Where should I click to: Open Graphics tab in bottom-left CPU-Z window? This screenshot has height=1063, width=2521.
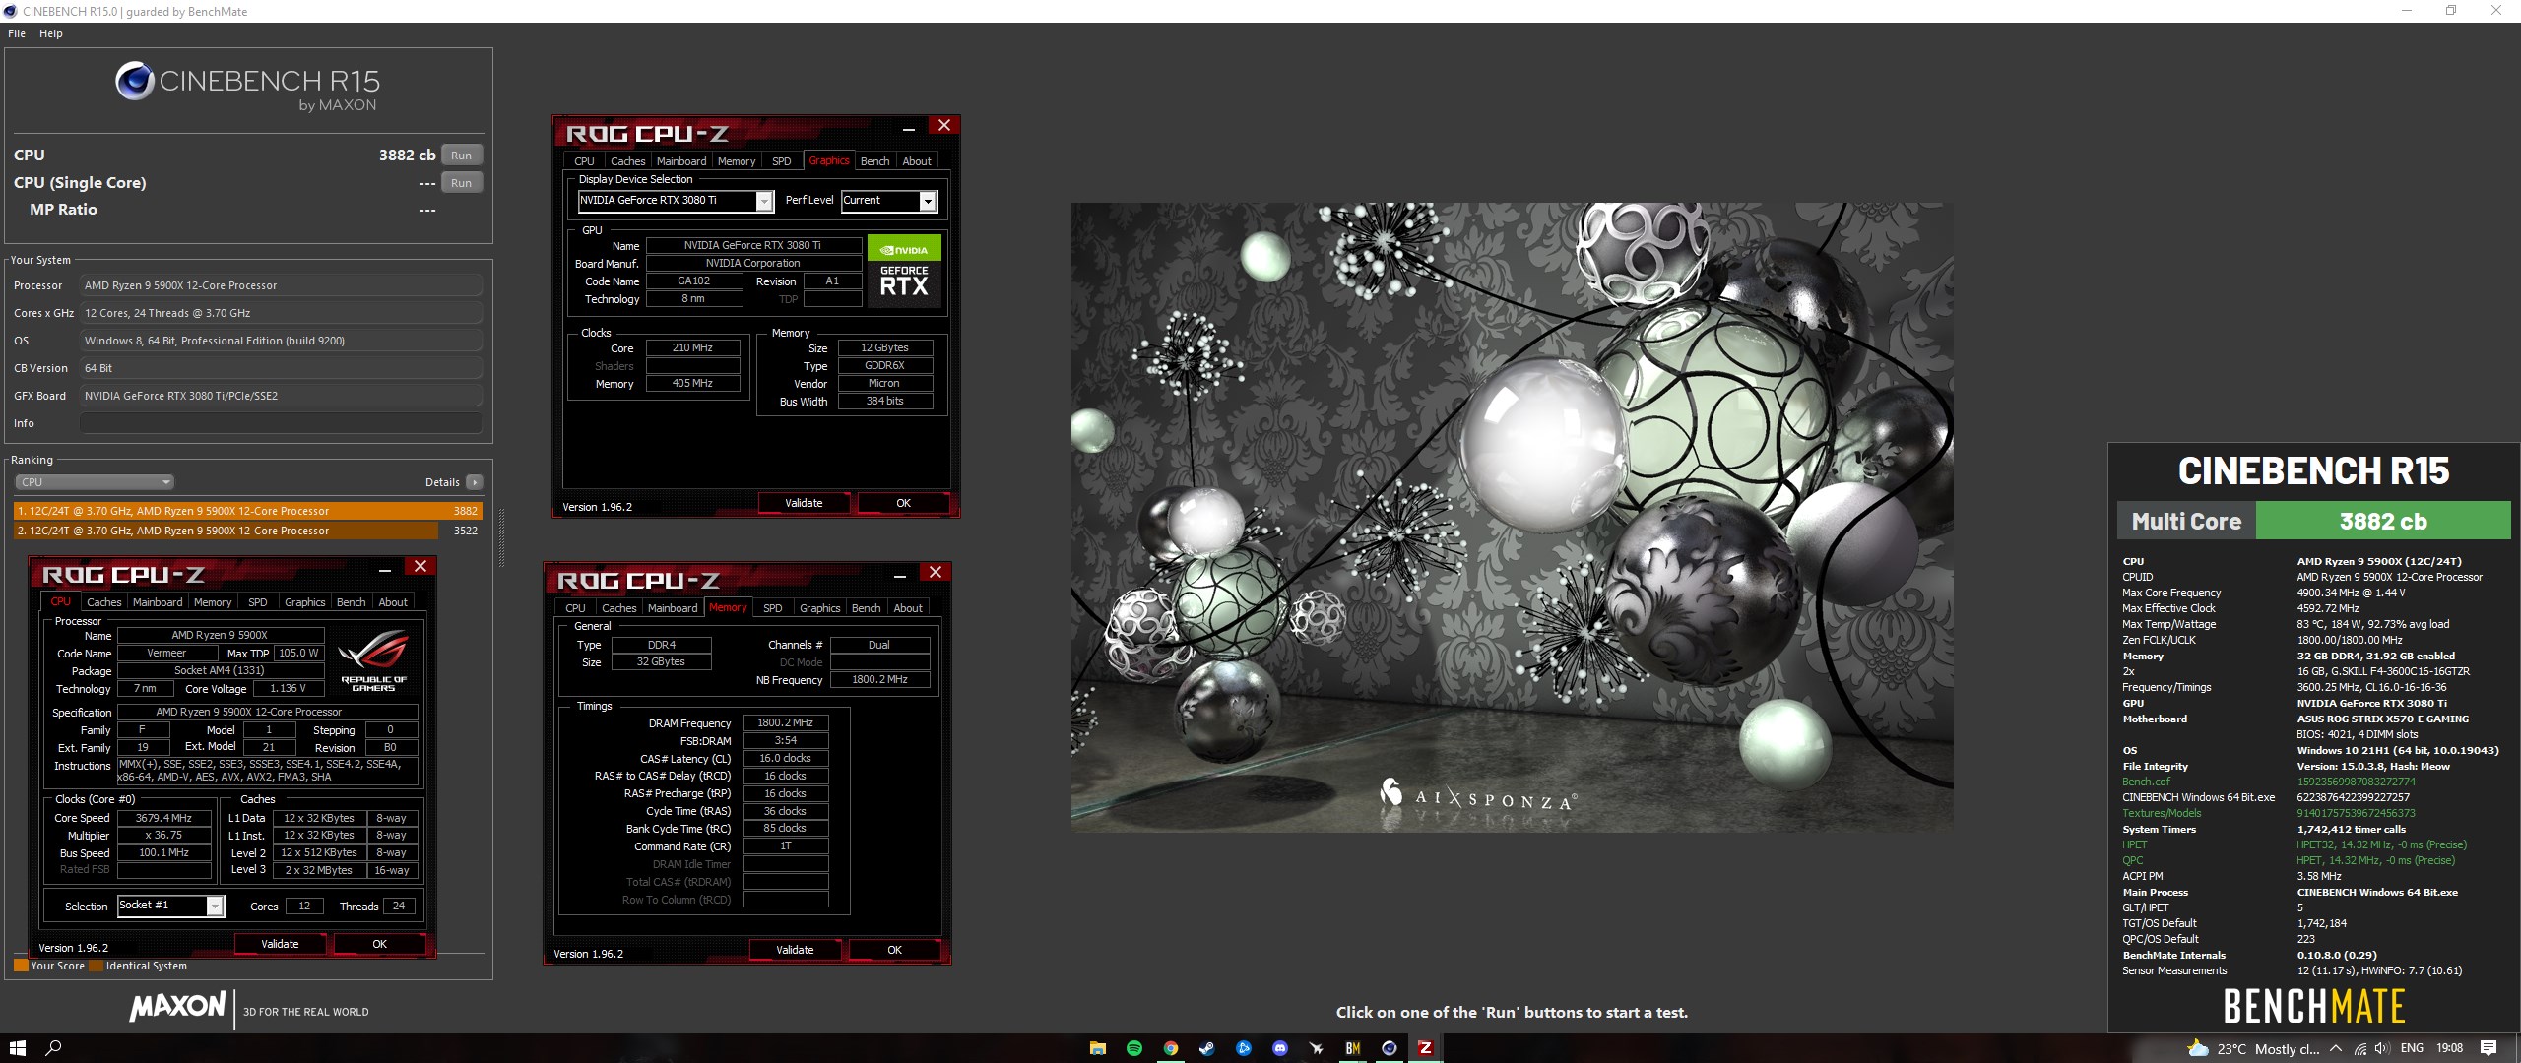[305, 602]
